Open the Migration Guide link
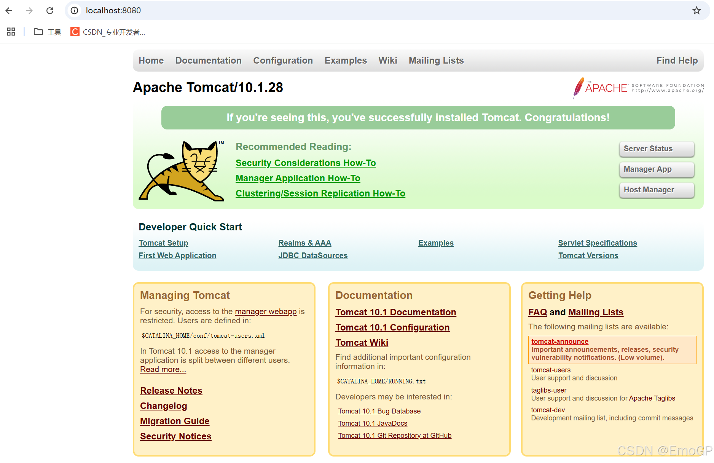 click(x=175, y=421)
